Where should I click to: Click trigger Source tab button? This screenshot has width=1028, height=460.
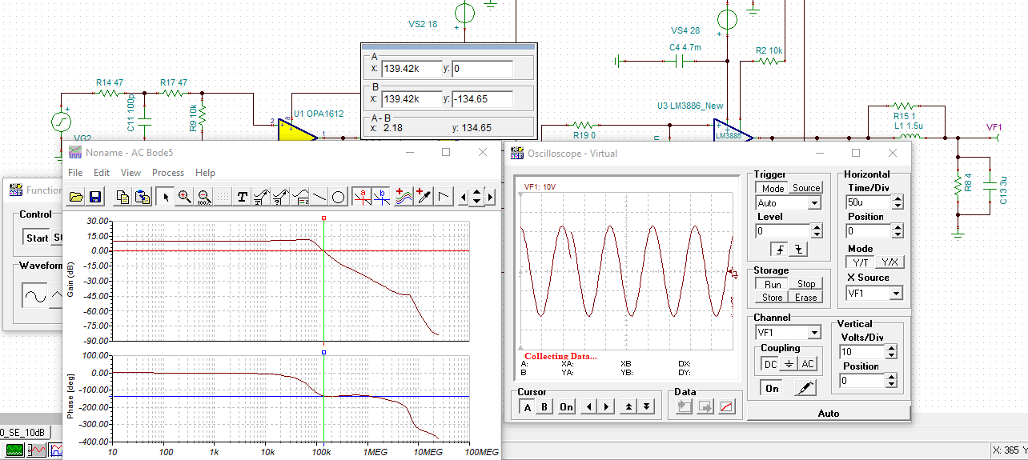pyautogui.click(x=806, y=188)
